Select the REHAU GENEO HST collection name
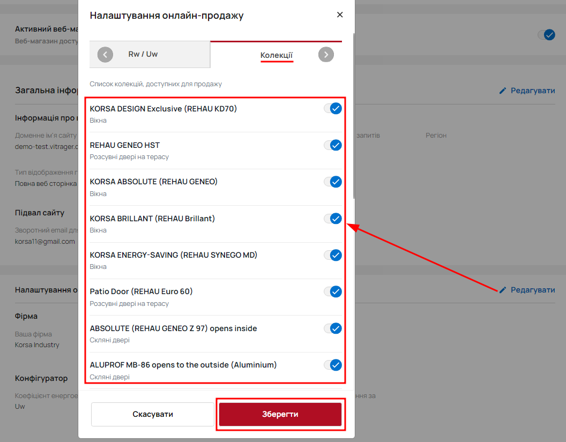The width and height of the screenshot is (566, 442). (124, 145)
